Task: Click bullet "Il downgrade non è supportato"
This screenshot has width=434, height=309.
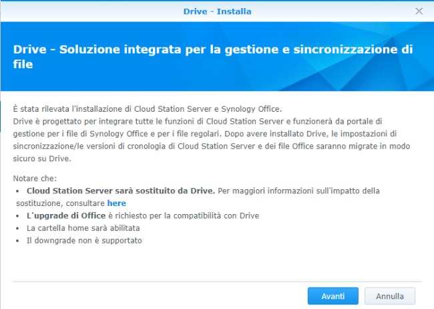Action: (84, 241)
